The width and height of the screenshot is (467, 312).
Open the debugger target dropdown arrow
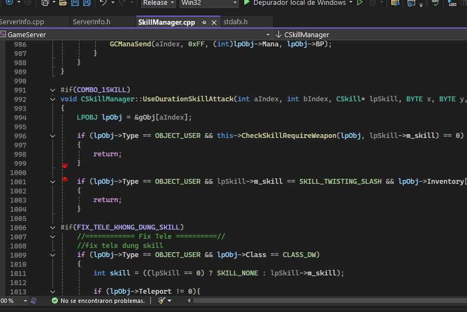click(351, 3)
